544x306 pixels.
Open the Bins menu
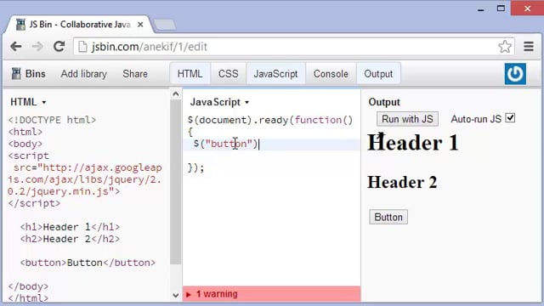point(28,74)
